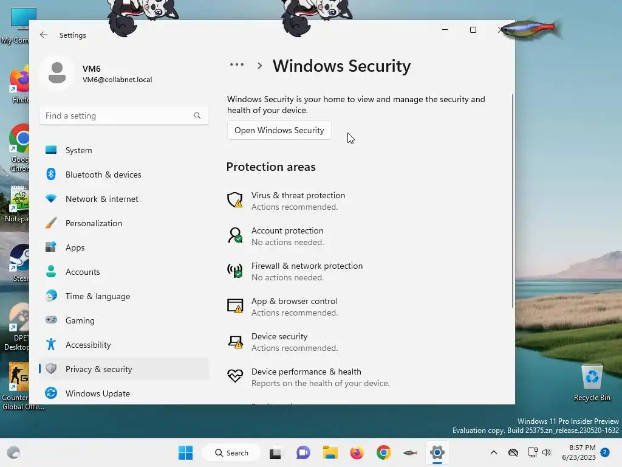
Task: Go to Network & internet settings
Action: (124, 199)
